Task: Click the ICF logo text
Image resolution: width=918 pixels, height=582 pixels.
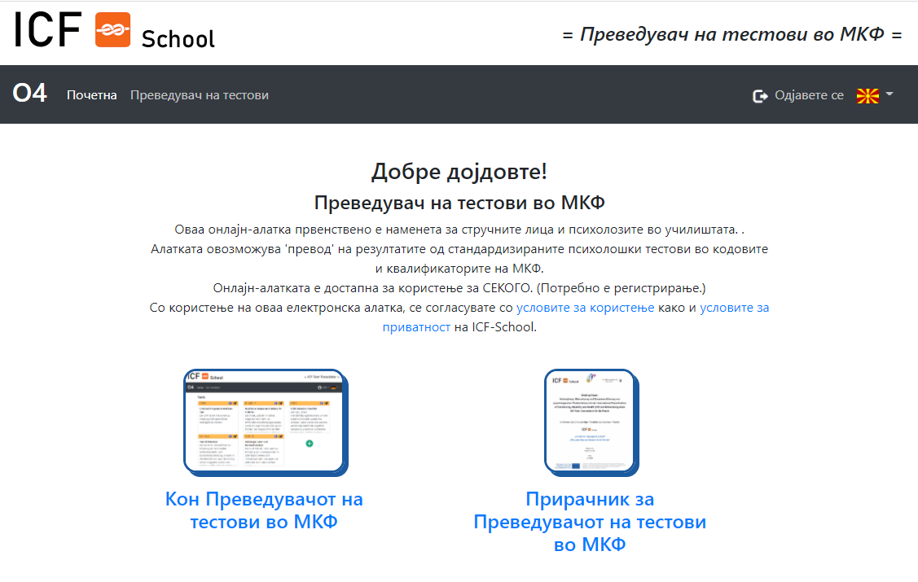Action: pyautogui.click(x=47, y=30)
